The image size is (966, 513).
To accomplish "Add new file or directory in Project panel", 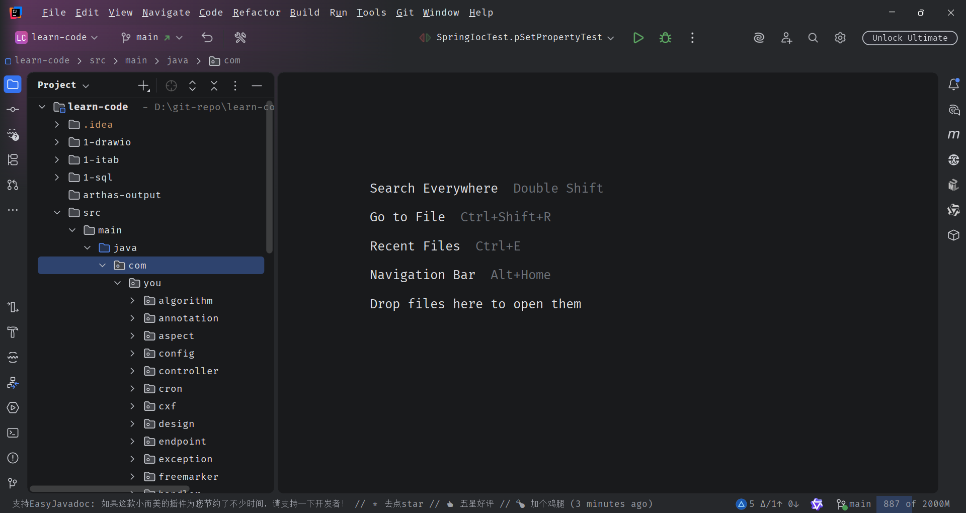I will click(144, 86).
